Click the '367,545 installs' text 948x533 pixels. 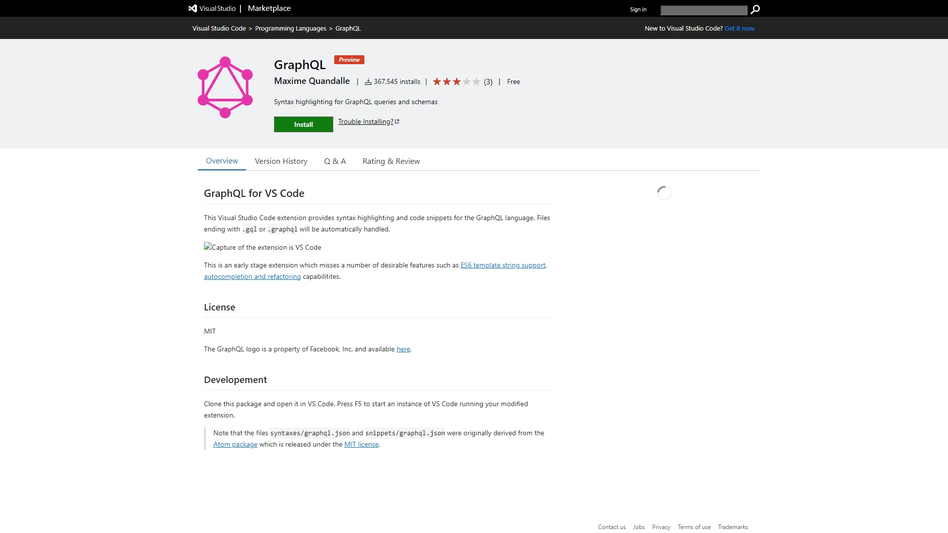coord(397,81)
